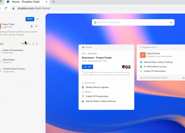Viewport: 185px width, 133px height.
Task: Open the Recent sort dropdown
Action: pos(26,44)
